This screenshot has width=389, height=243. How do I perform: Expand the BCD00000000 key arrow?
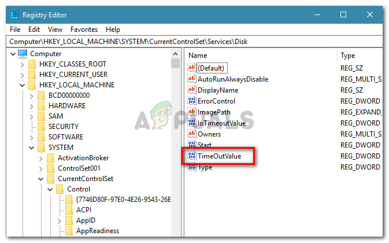pos(32,96)
